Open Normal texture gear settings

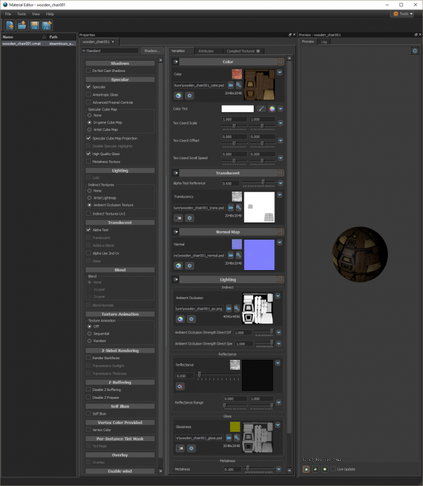tap(190, 266)
